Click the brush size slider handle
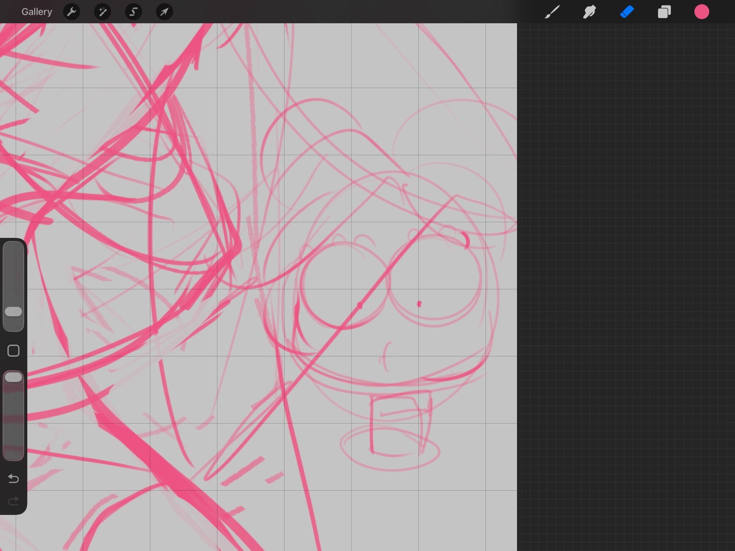 point(14,312)
